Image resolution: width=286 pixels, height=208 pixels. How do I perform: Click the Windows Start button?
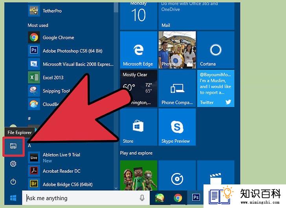[x=13, y=198]
